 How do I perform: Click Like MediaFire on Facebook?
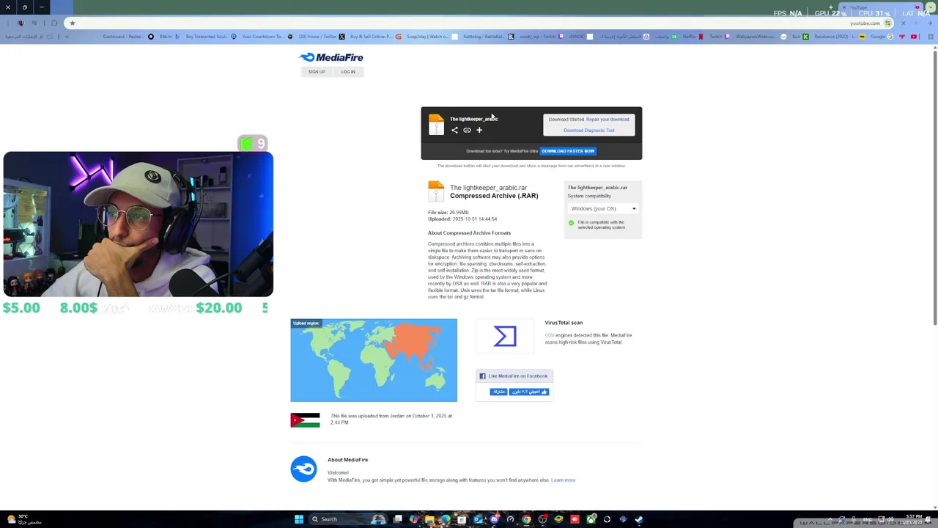tap(514, 376)
